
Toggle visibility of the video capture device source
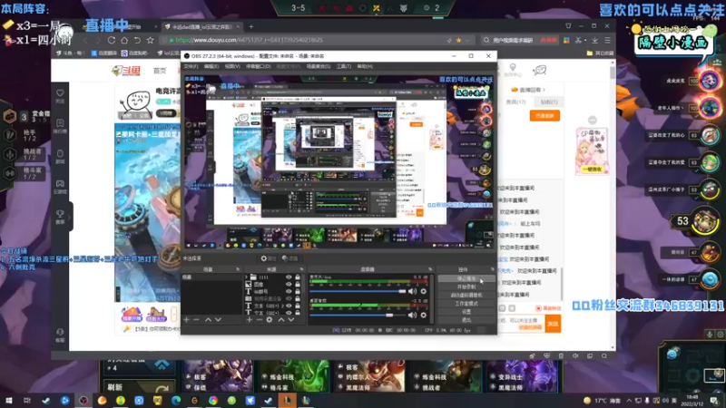(x=289, y=298)
